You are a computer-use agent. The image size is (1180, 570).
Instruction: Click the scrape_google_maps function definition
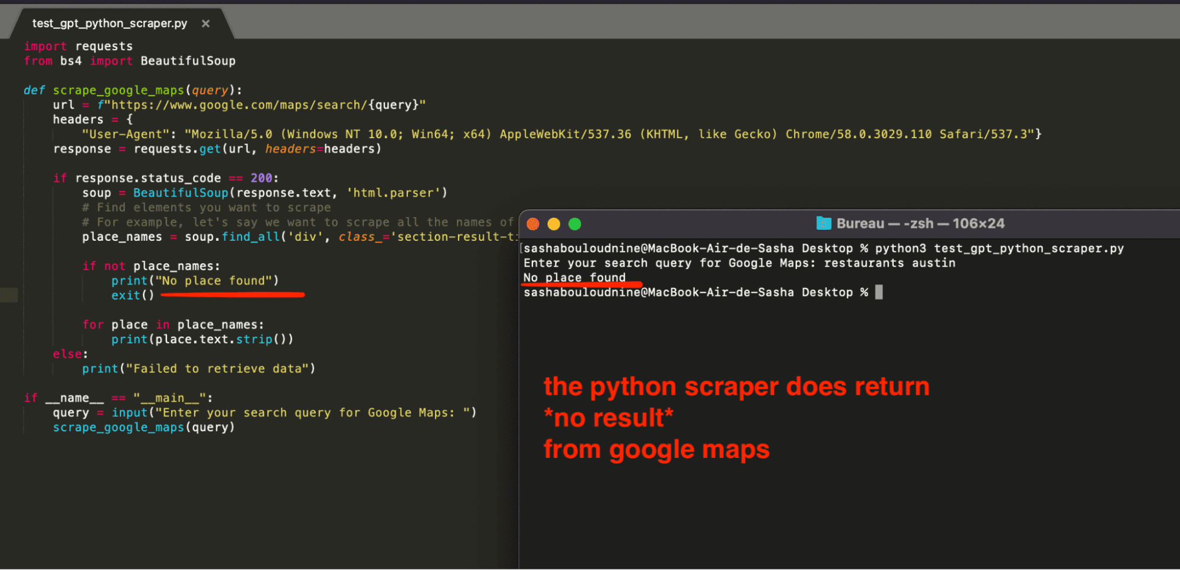[118, 90]
